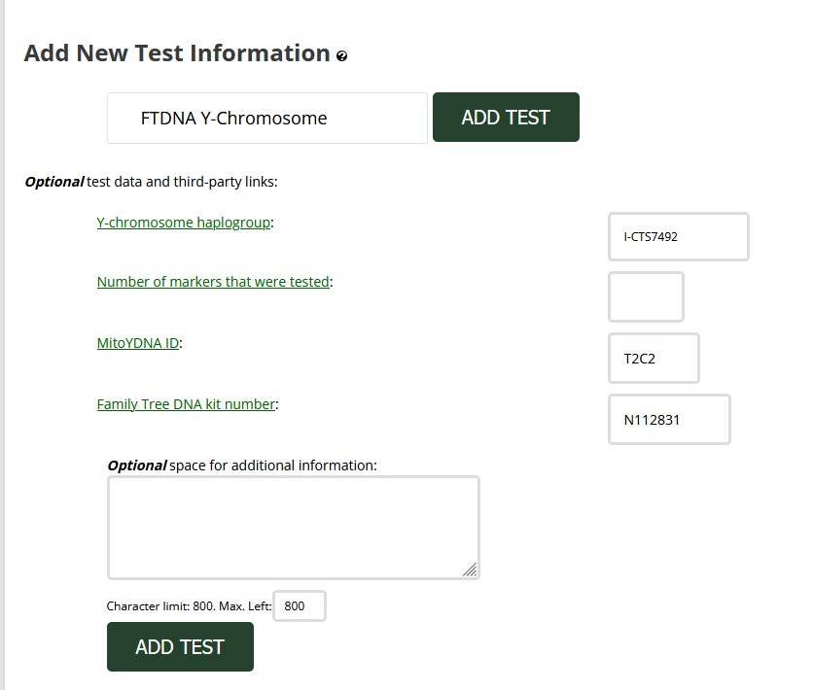Click the Add New Test Information heading
This screenshot has height=690, width=813.
pos(177,53)
